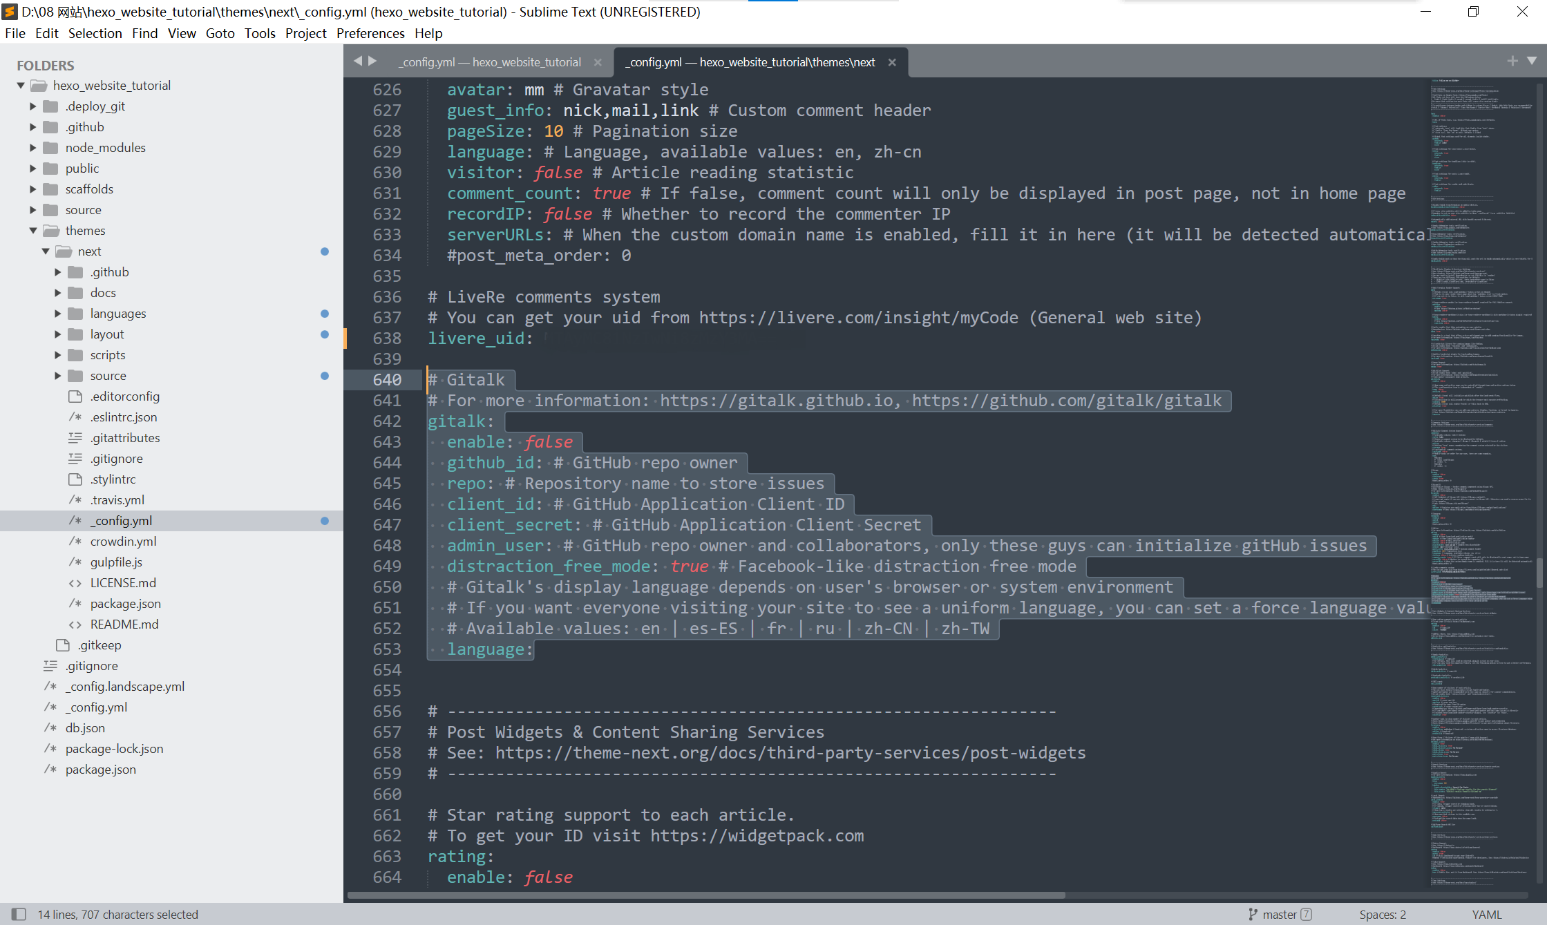Collapse the themes folder
The image size is (1547, 925).
pos(32,231)
